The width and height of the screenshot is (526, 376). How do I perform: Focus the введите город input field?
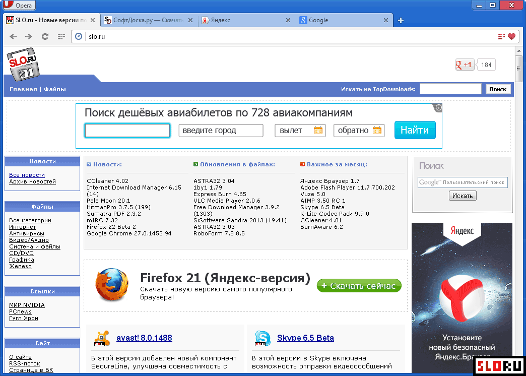pos(221,130)
